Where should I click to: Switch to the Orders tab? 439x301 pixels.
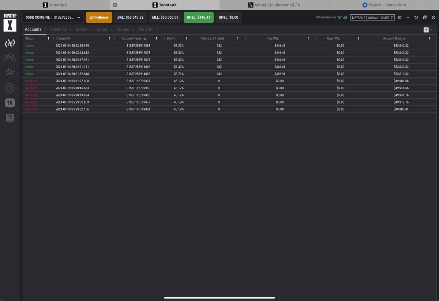coord(81,29)
